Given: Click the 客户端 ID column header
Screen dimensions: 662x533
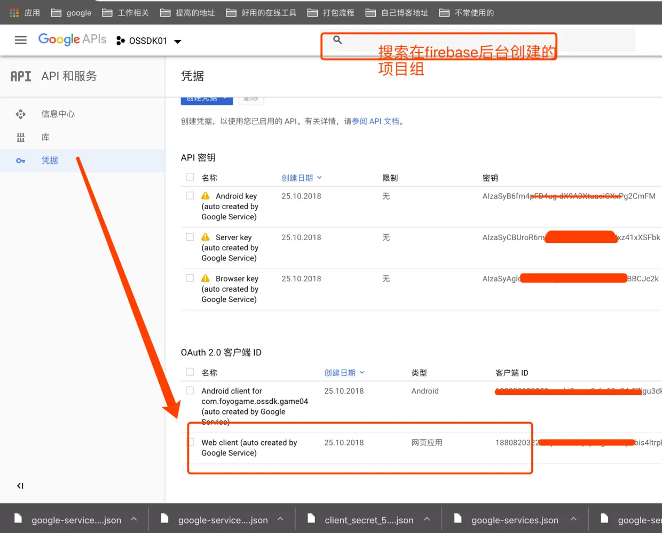Looking at the screenshot, I should (x=511, y=372).
